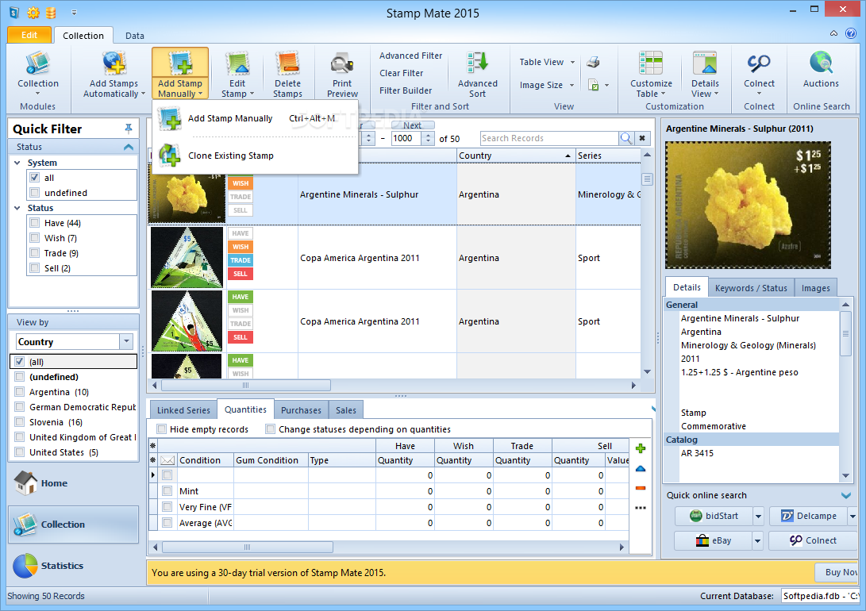Clear the search records box with X
The image size is (866, 611).
642,138
